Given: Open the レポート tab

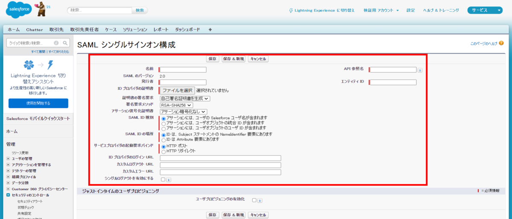Looking at the screenshot, I should (161, 30).
